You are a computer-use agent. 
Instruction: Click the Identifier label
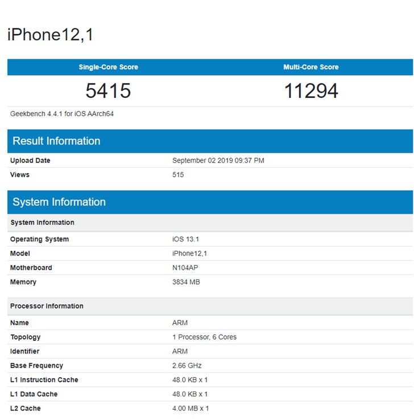(24, 351)
